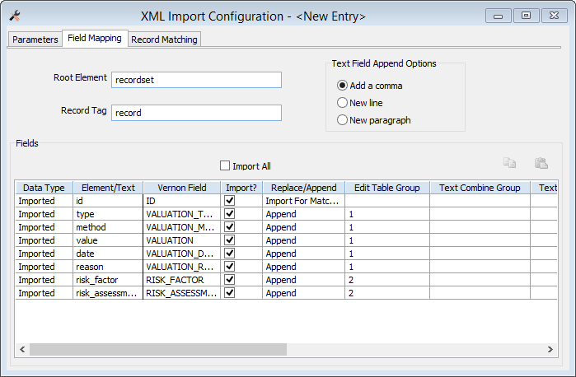This screenshot has width=576, height=377.
Task: Click the Root Element input field
Action: [x=196, y=80]
